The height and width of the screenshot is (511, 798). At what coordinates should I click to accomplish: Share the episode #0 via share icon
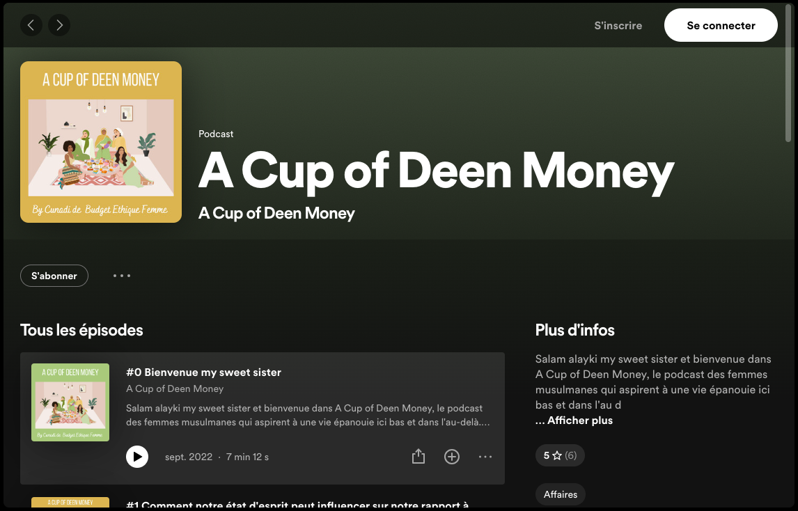click(x=418, y=457)
